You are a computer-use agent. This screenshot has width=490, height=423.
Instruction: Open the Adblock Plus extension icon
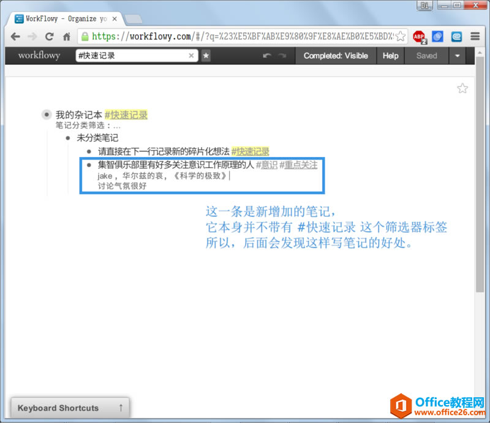[x=420, y=37]
